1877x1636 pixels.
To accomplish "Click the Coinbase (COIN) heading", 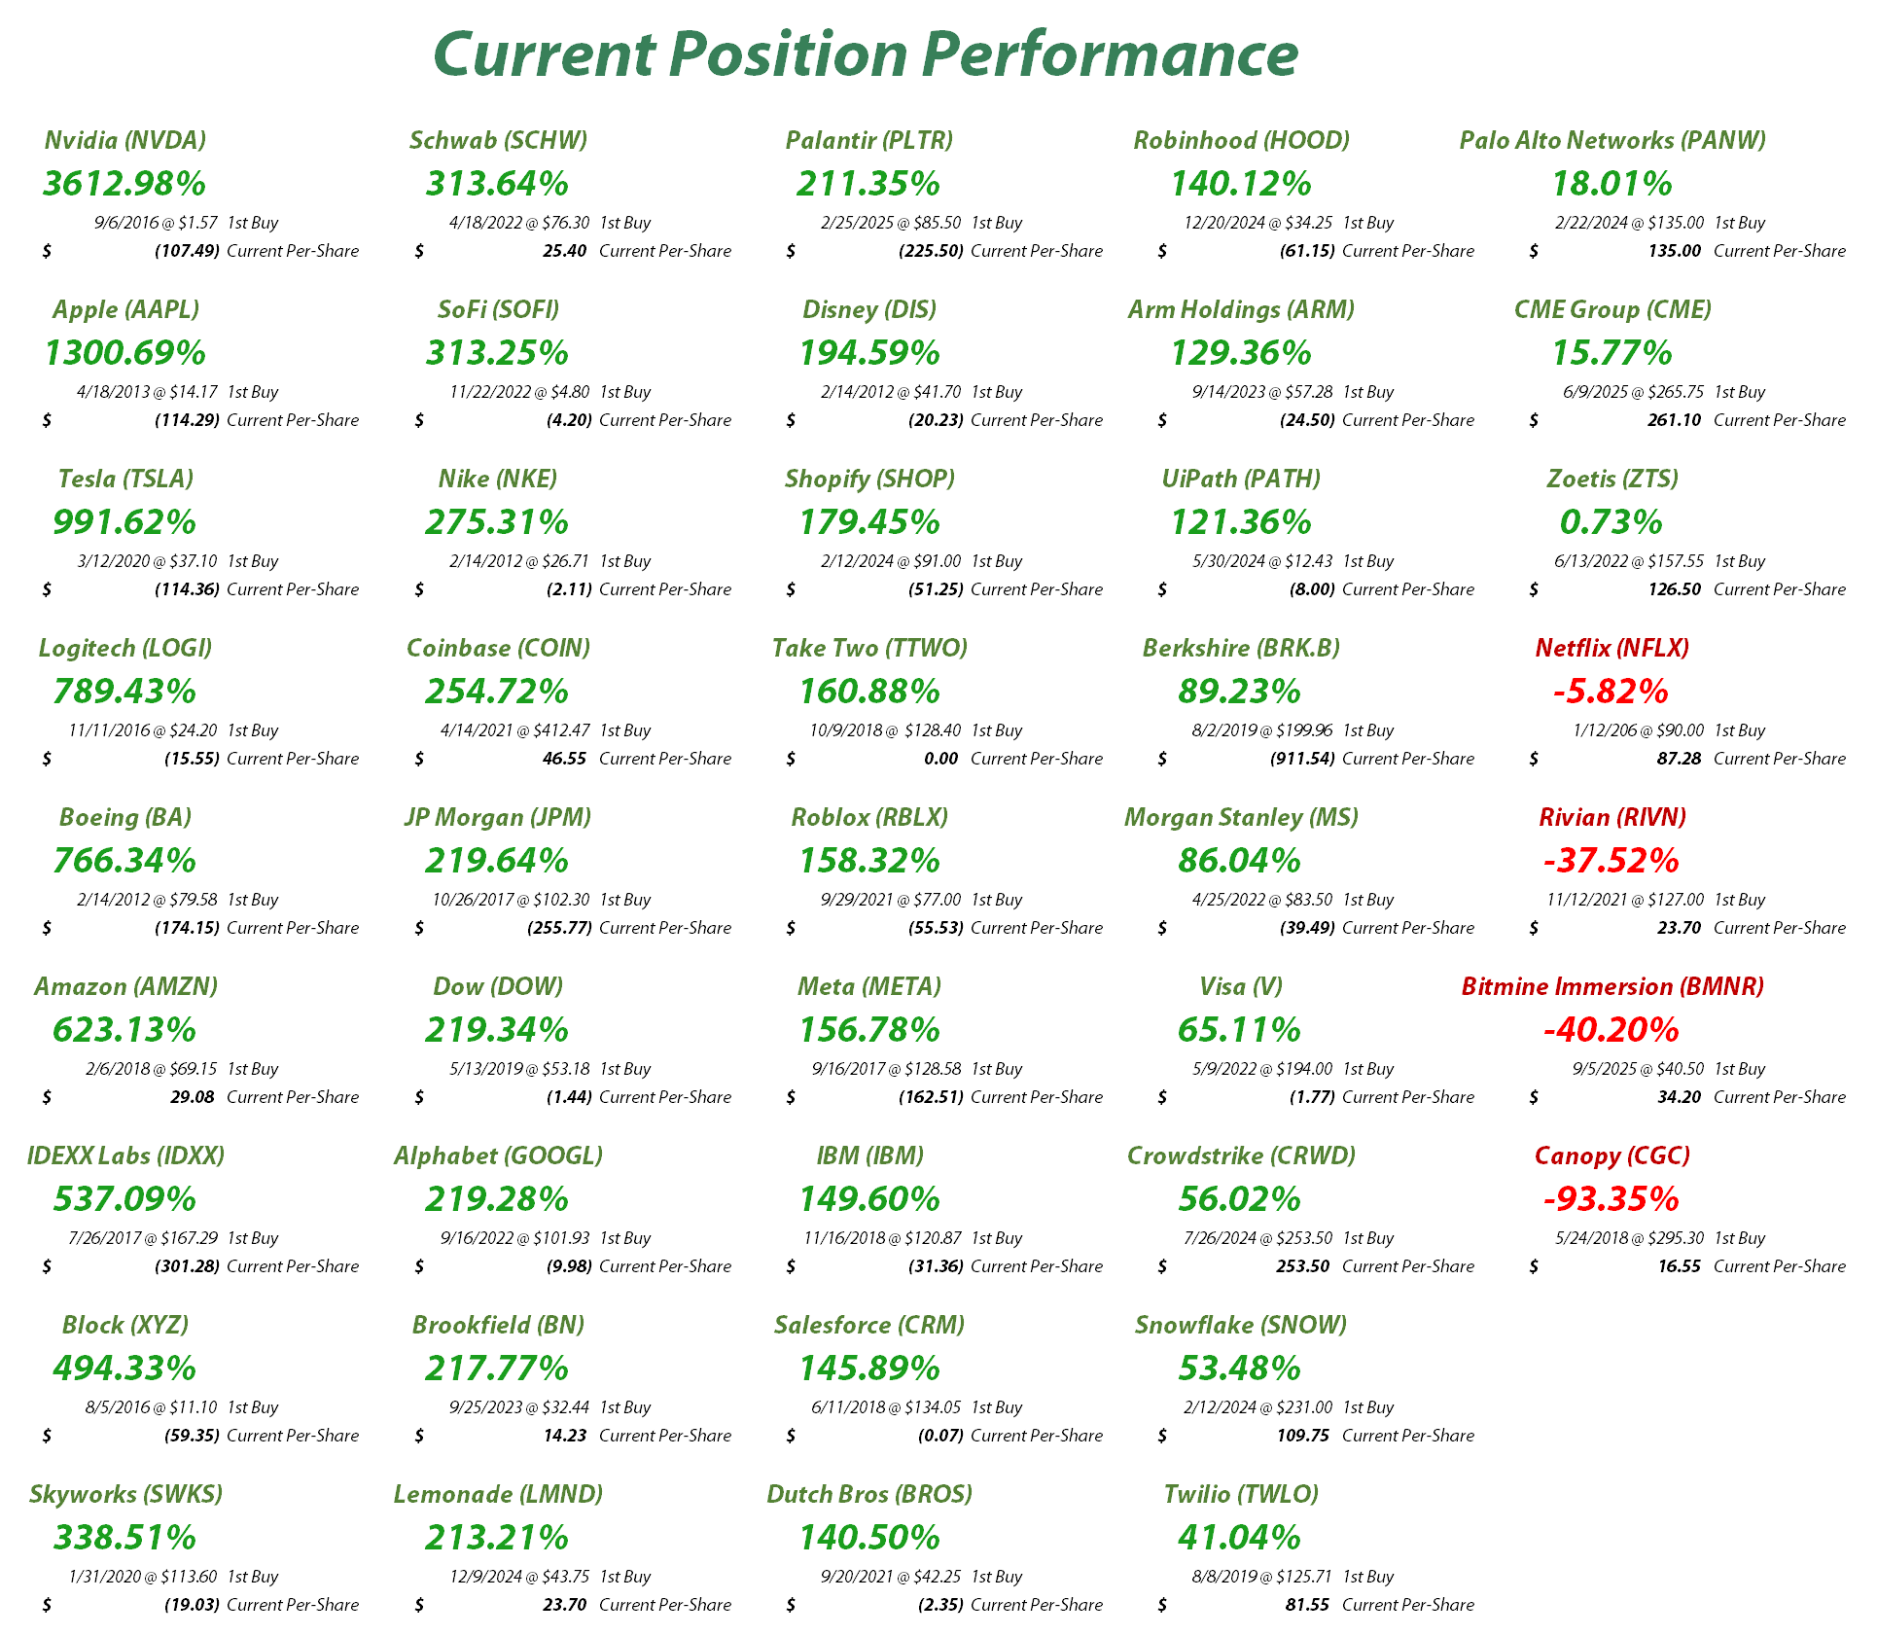I will (498, 648).
